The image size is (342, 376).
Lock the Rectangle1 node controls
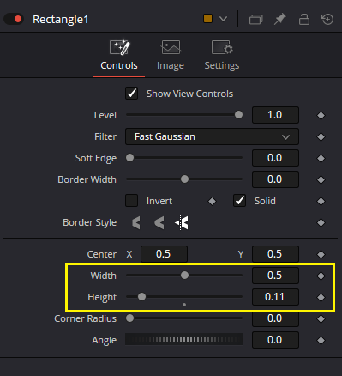tap(304, 20)
